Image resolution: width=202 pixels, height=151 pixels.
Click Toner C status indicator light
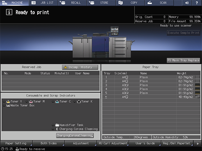click(x=53, y=102)
